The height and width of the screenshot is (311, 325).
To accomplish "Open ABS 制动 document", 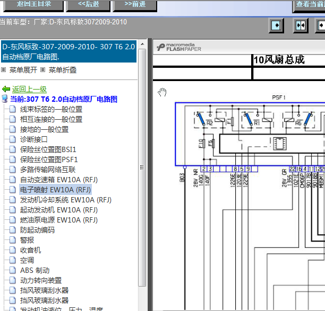I will tap(35, 271).
